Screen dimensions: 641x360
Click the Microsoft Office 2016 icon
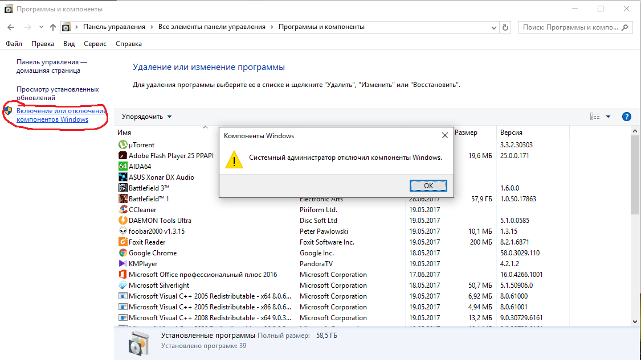[123, 275]
